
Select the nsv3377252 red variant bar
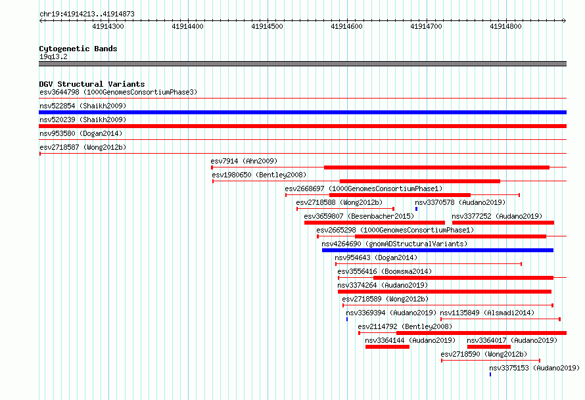point(503,223)
